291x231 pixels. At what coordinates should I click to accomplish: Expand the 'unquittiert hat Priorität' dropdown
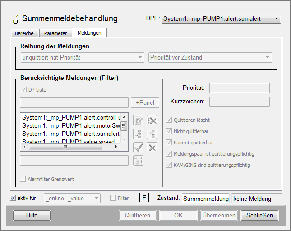[82, 57]
